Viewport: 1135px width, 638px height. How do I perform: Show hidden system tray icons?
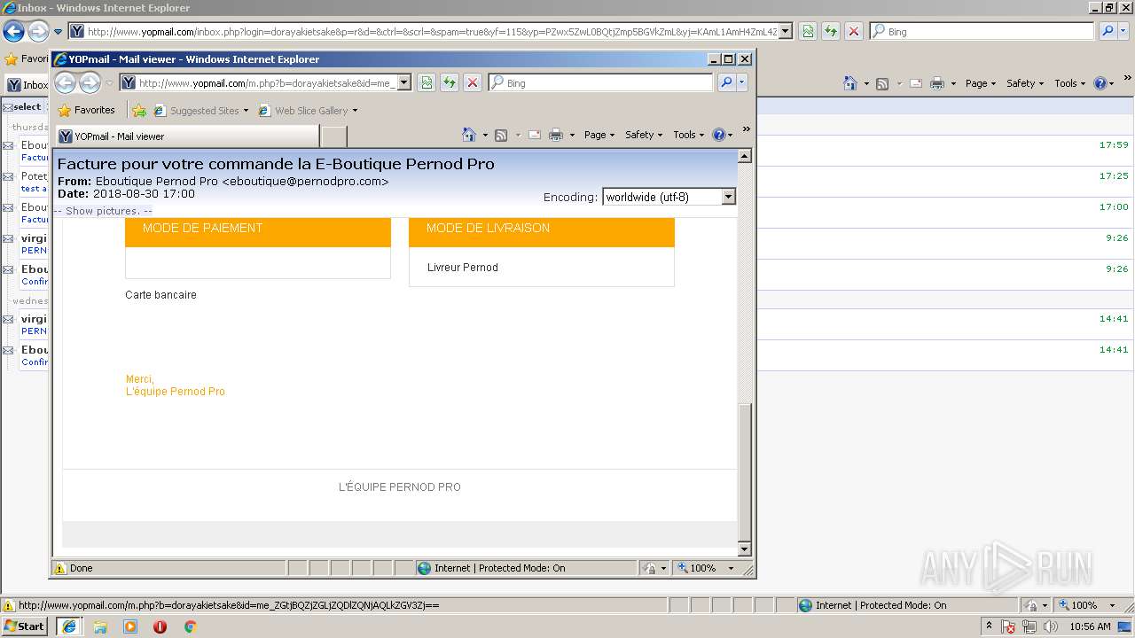pos(990,626)
